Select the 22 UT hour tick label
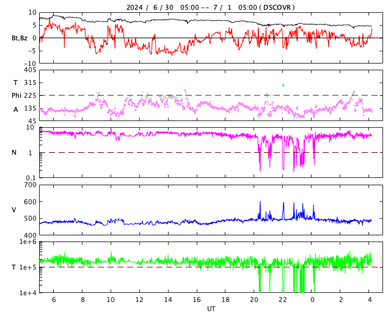Image resolution: width=391 pixels, height=313 pixels. coord(283,300)
